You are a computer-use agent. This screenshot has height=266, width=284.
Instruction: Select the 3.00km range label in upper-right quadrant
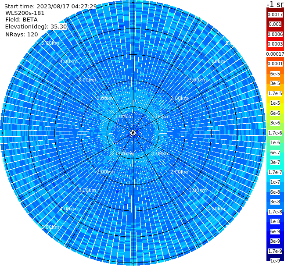pos(198,80)
